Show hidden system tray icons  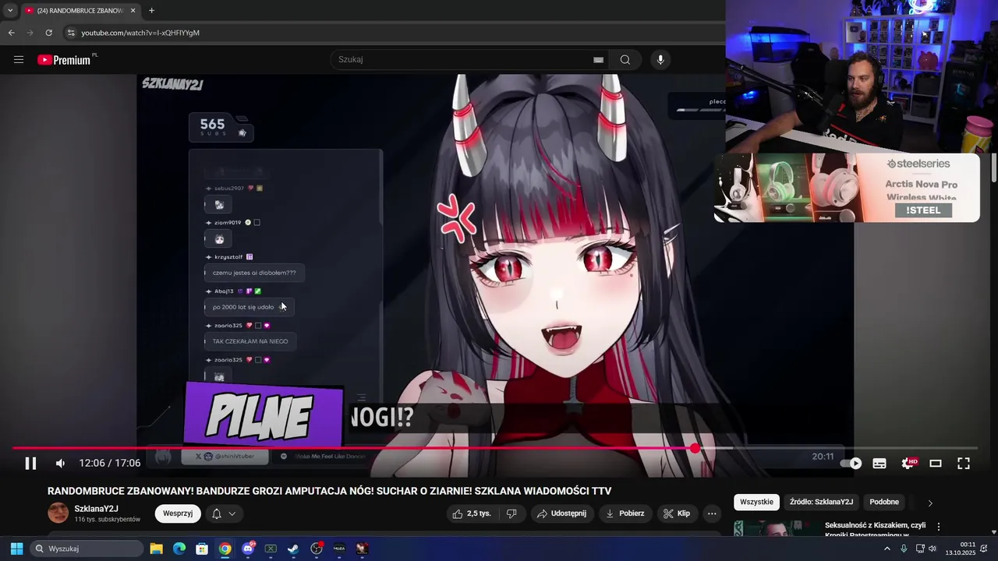[887, 549]
